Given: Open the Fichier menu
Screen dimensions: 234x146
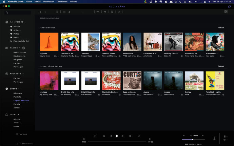Looking at the screenshot, I should 29,2.
